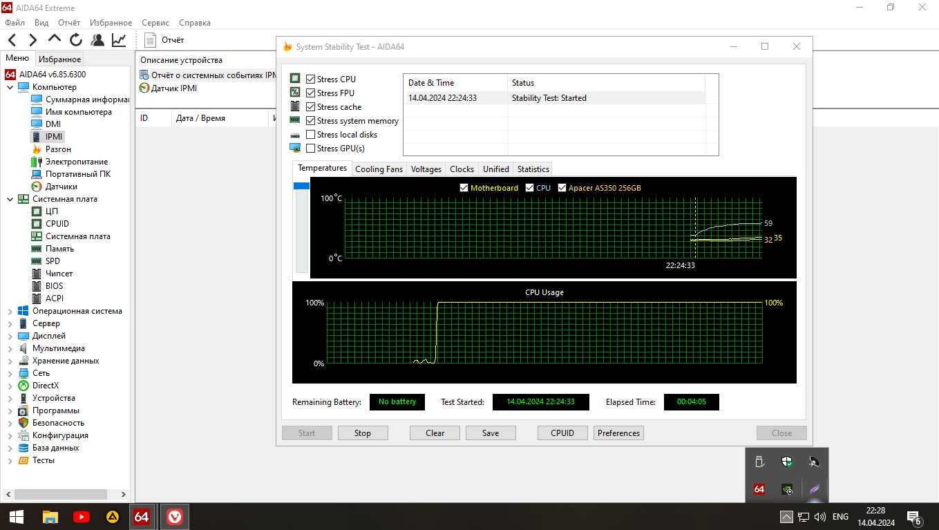Click the volume speaker tray icon

(x=820, y=516)
